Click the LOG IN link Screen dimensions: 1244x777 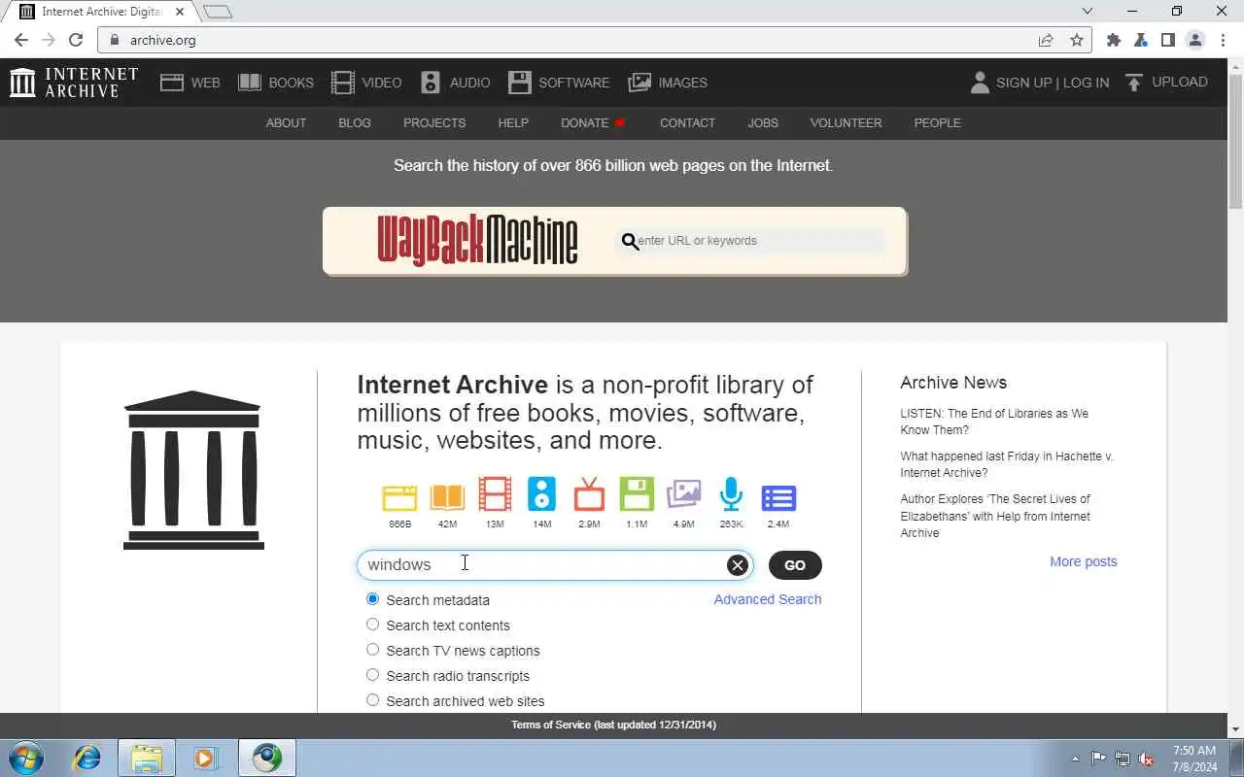click(x=1086, y=83)
